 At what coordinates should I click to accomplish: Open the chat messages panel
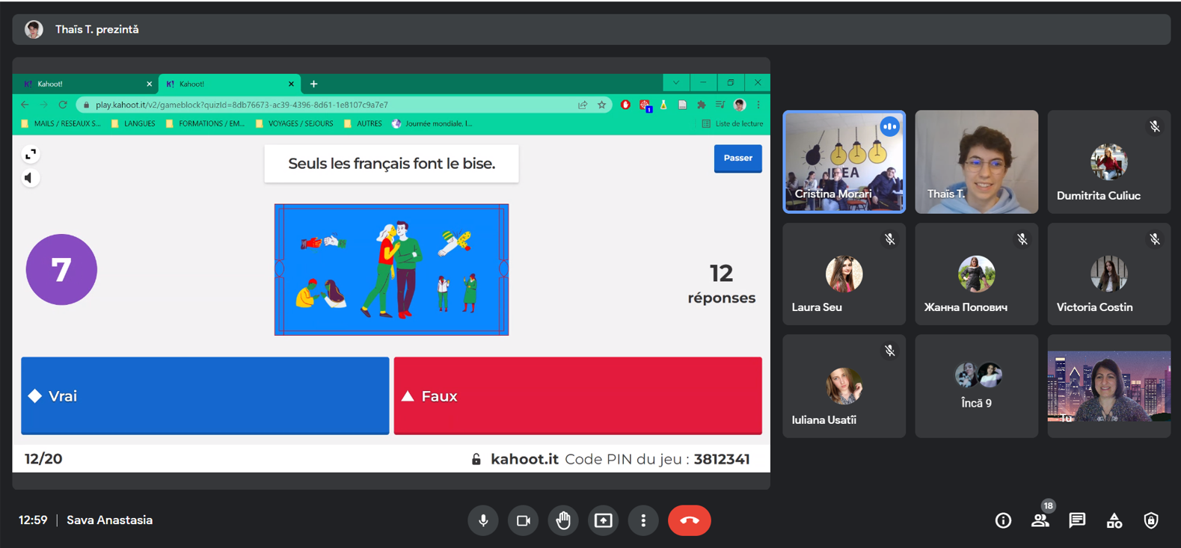pyautogui.click(x=1077, y=520)
